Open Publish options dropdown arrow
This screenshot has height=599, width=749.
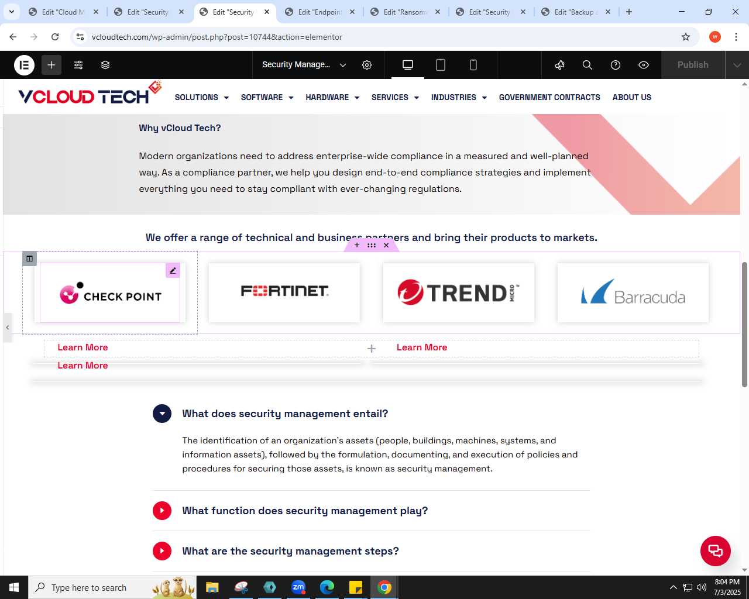[x=737, y=65]
